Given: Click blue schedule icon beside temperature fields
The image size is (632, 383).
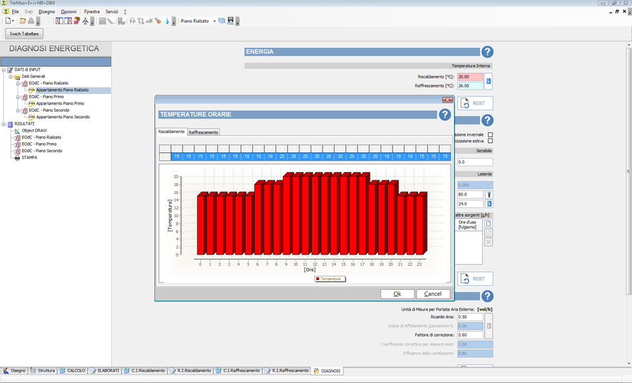Looking at the screenshot, I should (488, 81).
